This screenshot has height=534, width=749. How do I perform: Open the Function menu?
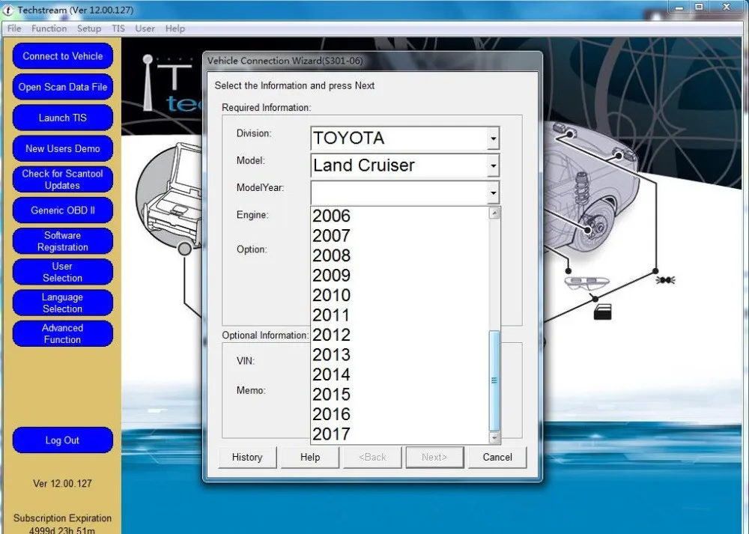coord(49,28)
